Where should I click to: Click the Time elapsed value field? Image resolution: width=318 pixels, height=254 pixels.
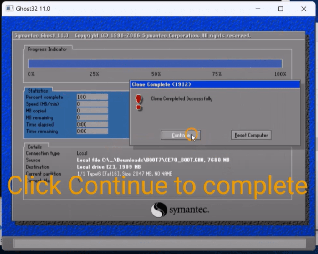click(92, 124)
